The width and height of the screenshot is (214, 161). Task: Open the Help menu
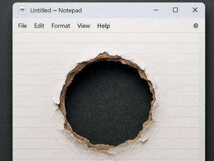point(103,26)
